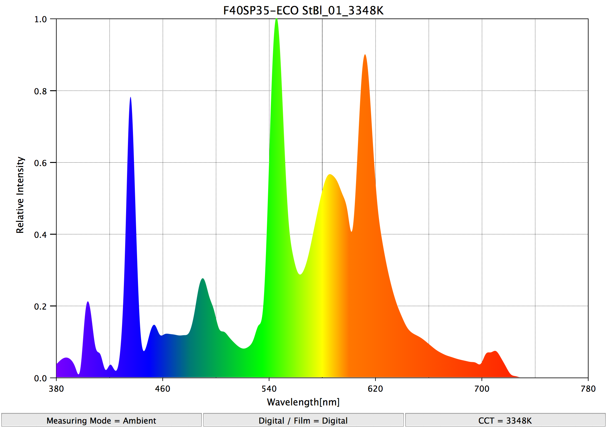
Task: Click the 780 tick label on wavelength axis
Action: coord(588,389)
